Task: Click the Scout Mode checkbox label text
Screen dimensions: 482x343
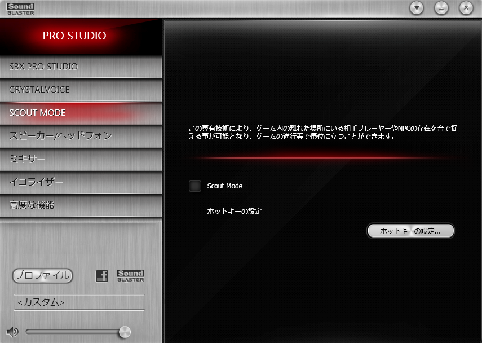Action: (225, 186)
